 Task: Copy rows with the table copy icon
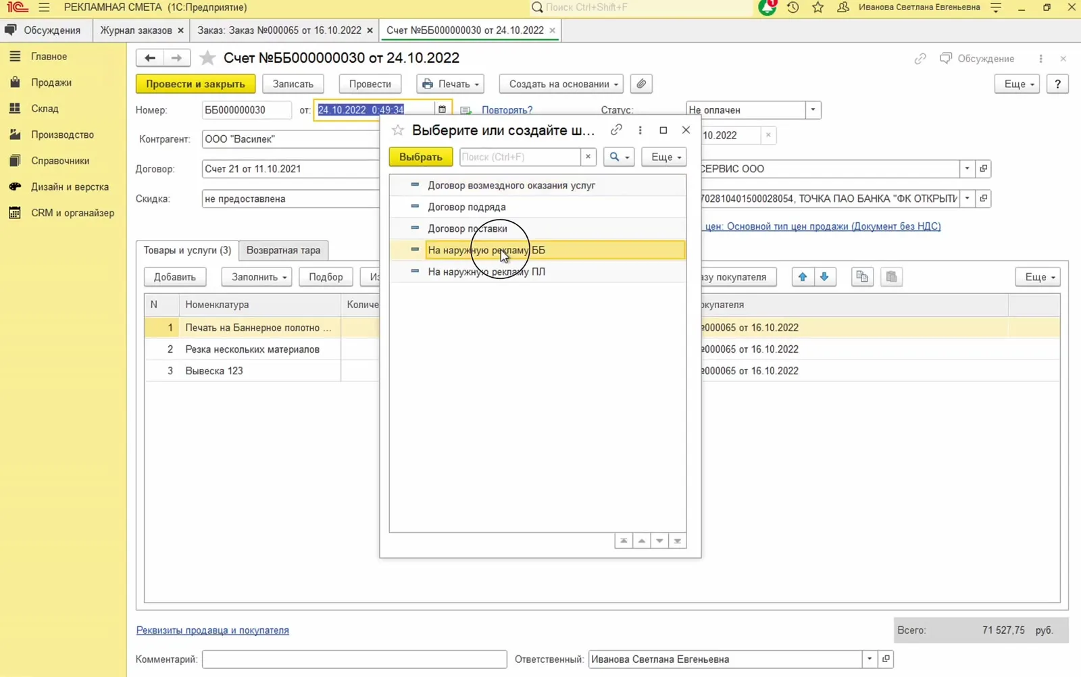tap(862, 277)
